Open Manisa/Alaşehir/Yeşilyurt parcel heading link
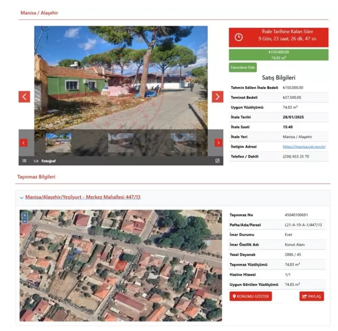Screen dimensions: 338x331 pyautogui.click(x=83, y=197)
